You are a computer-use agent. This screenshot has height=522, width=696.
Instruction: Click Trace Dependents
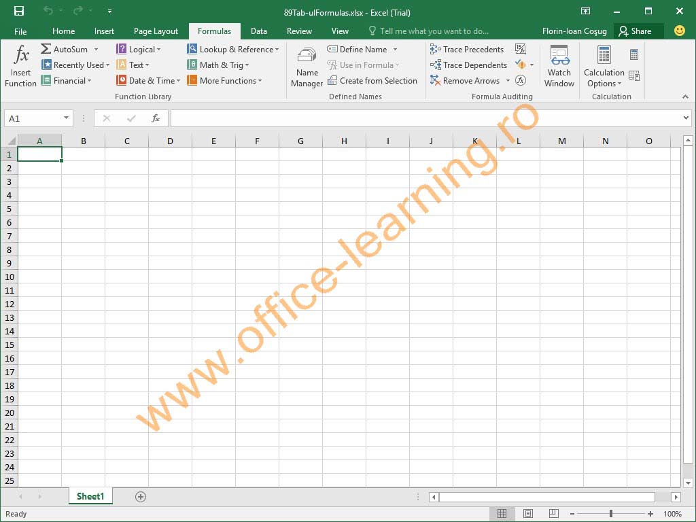pos(469,65)
